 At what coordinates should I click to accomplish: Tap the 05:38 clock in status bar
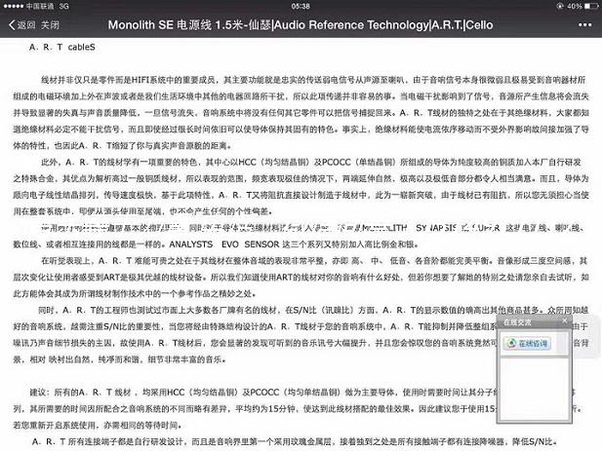point(301,6)
